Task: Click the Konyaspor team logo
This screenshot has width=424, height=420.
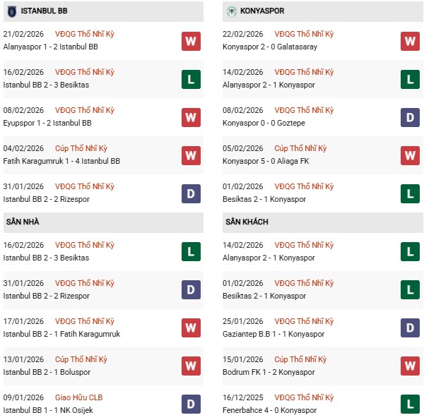Action: 231,11
